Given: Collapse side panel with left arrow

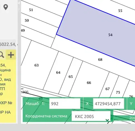Looking at the screenshot, I should pyautogui.click(x=19, y=3).
